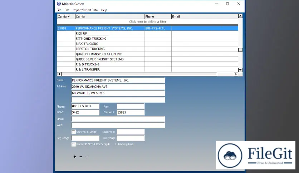Open the File menu

pos(59,10)
